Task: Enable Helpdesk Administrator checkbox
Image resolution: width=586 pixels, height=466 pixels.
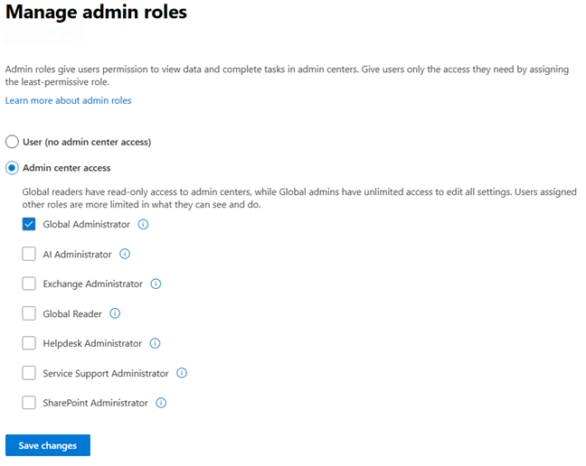Action: [x=29, y=343]
